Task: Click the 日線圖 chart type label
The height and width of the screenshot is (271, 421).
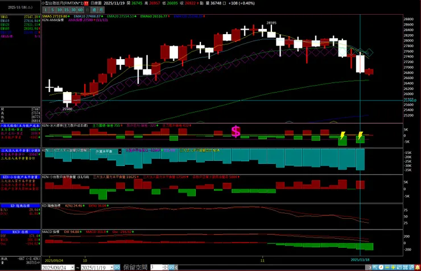Action: [x=96, y=3]
